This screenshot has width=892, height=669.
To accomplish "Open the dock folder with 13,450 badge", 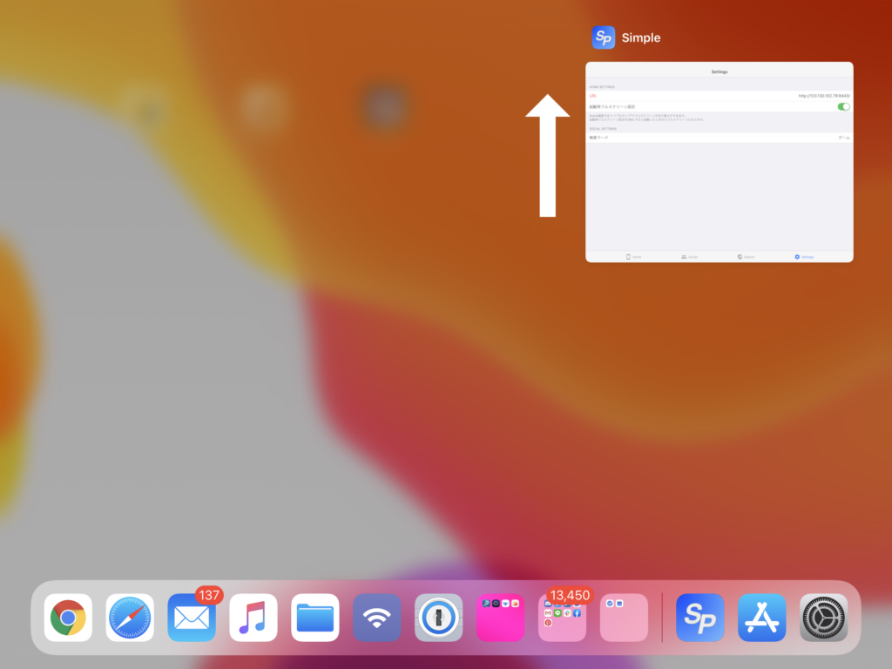I will (x=562, y=618).
